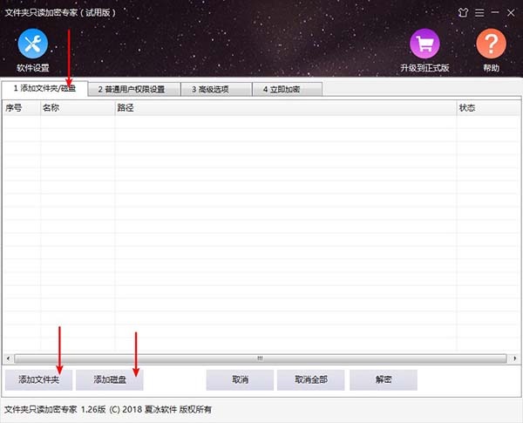Click the 升级到正式版 shopping cart icon
The width and height of the screenshot is (523, 423).
coord(425,44)
